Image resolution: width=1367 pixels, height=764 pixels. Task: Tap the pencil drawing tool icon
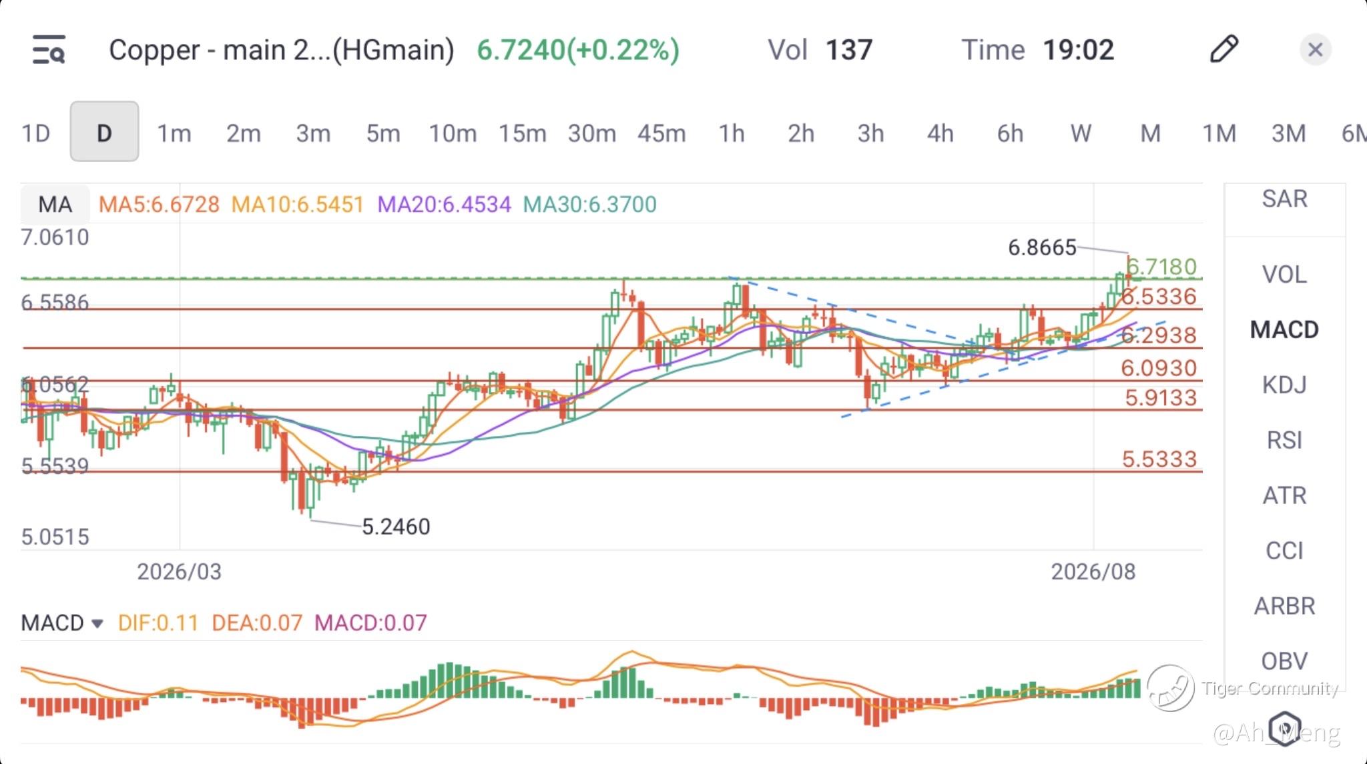(1224, 49)
